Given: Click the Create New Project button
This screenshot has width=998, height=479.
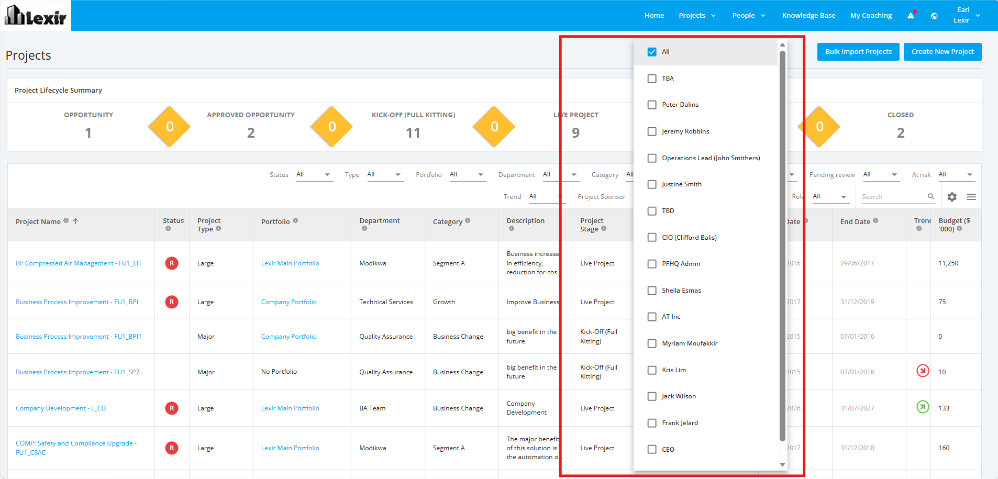Looking at the screenshot, I should [942, 52].
